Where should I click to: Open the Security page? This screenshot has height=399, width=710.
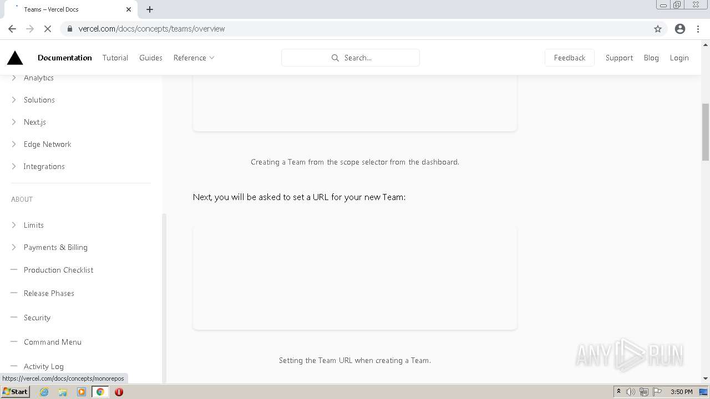37,318
